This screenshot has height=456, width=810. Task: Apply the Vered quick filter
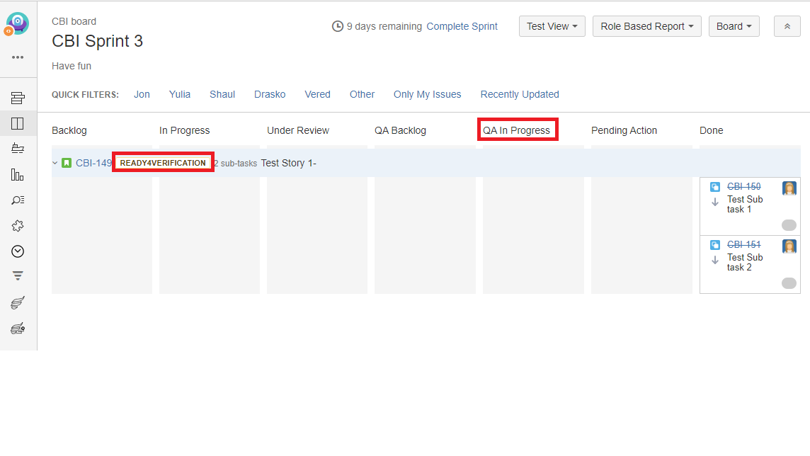click(317, 94)
